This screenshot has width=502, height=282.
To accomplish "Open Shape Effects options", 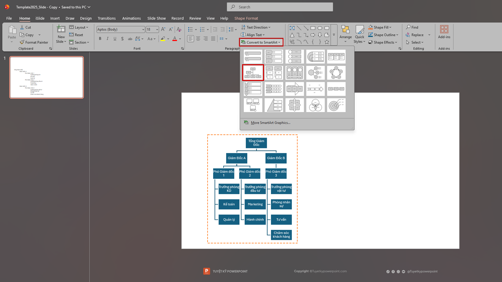I will (x=383, y=42).
